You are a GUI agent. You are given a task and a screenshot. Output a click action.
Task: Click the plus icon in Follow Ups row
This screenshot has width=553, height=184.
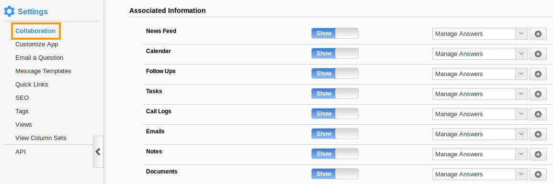point(538,74)
